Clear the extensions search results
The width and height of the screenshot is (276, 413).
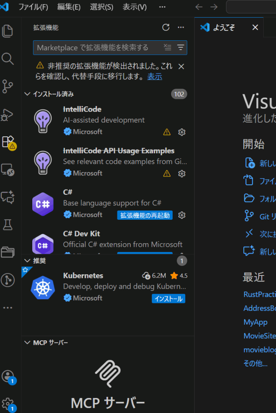pos(168,48)
